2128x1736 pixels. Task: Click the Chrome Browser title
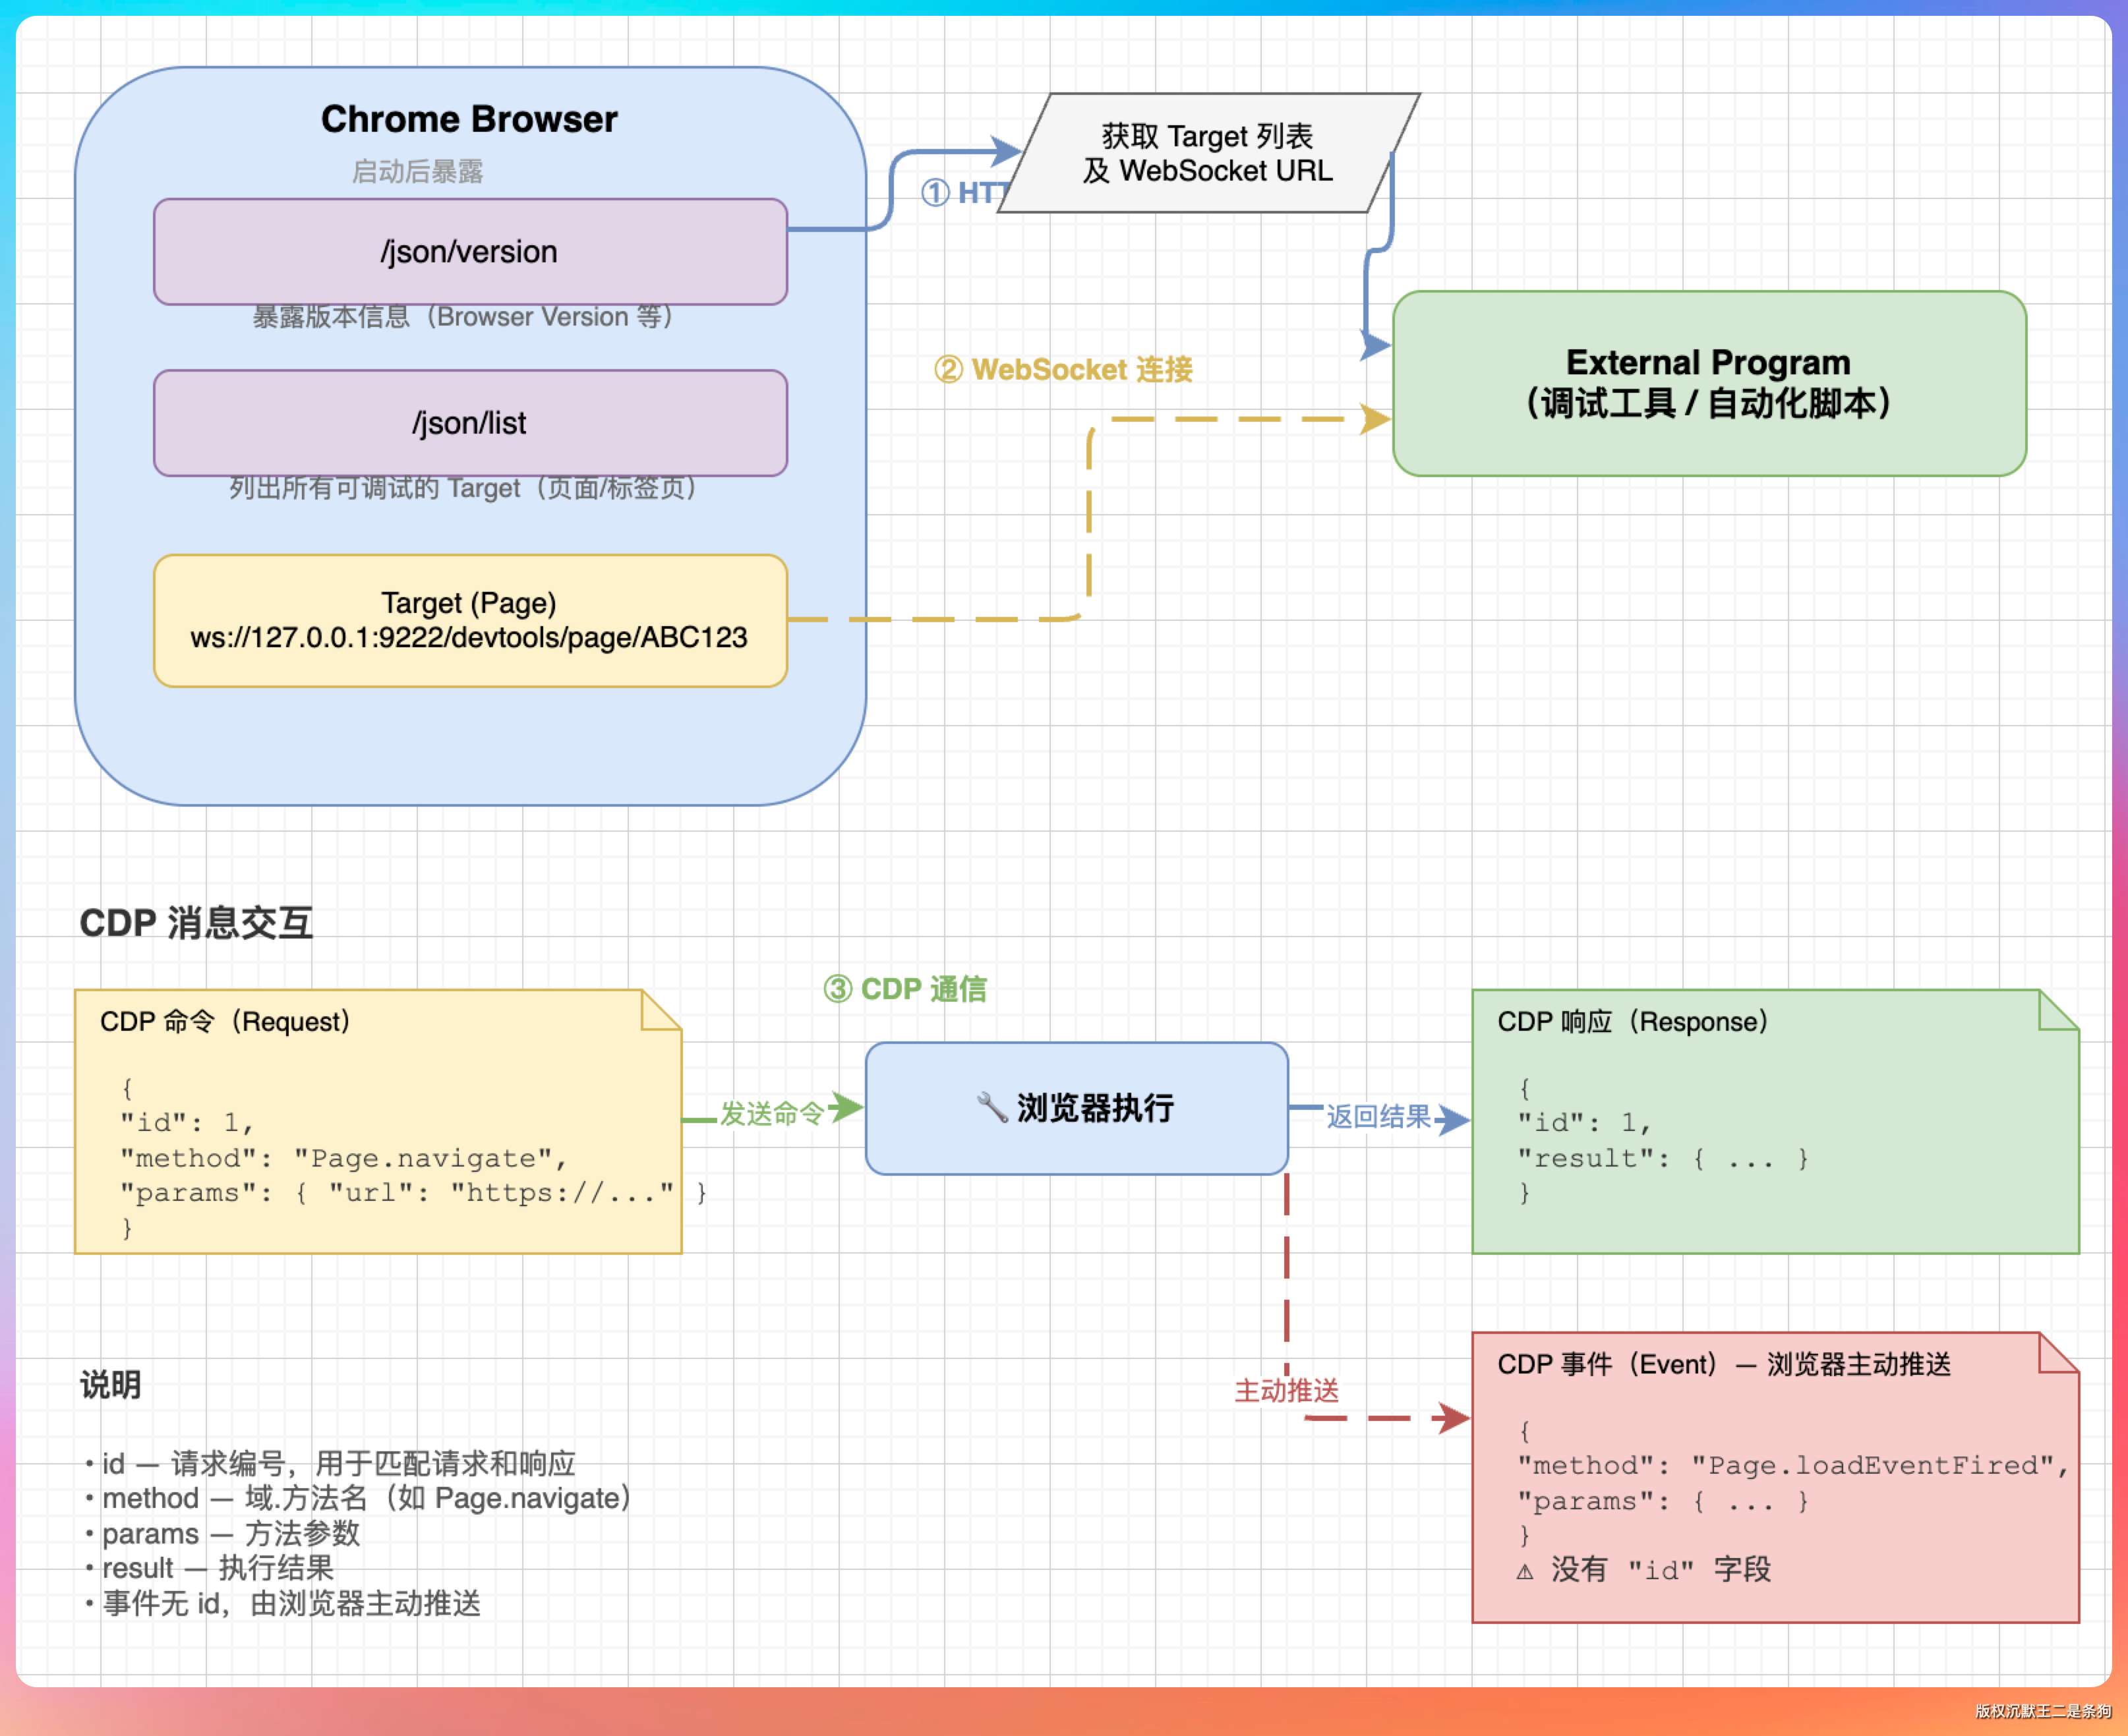[469, 119]
